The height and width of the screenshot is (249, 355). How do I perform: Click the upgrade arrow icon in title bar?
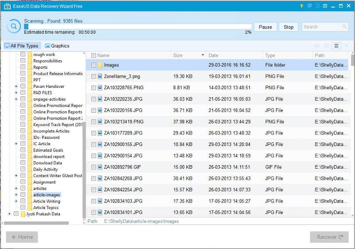(x=302, y=6)
